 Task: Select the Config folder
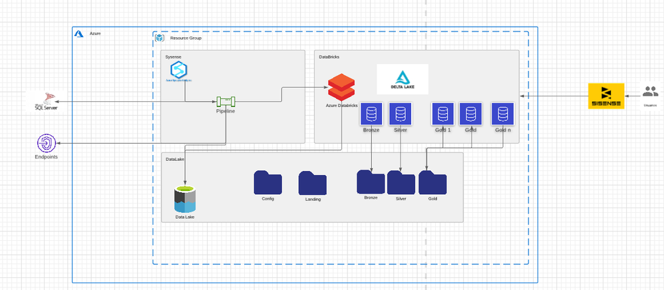(268, 183)
